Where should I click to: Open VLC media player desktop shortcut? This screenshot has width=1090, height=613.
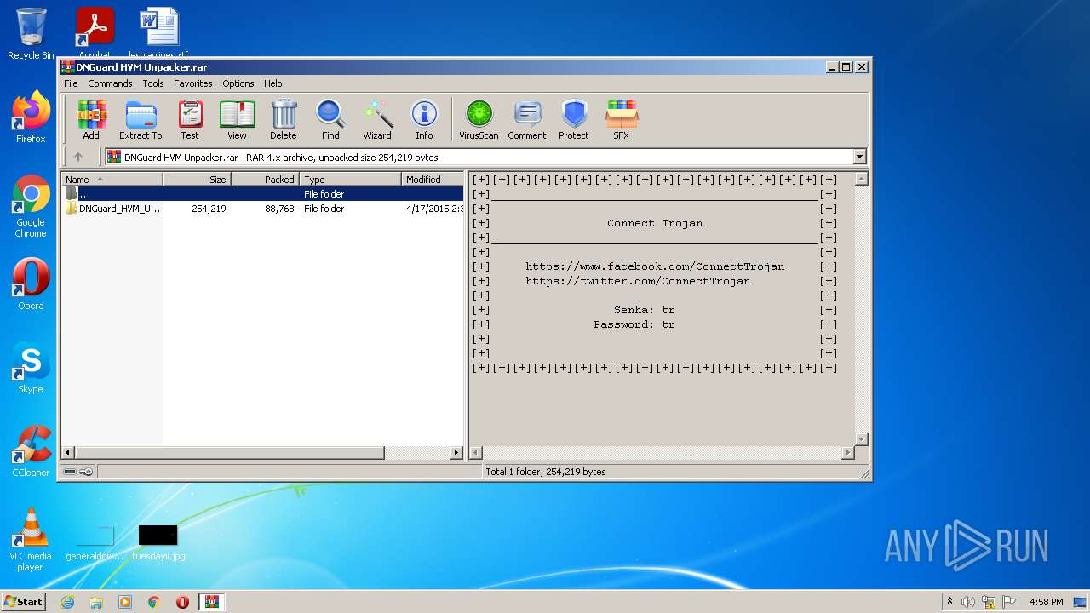(31, 540)
